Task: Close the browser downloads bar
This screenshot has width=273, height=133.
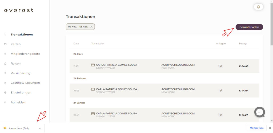Action: click(270, 128)
